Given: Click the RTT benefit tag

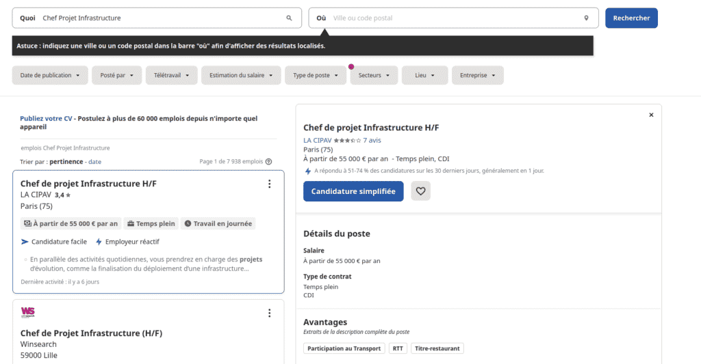Looking at the screenshot, I should 398,348.
